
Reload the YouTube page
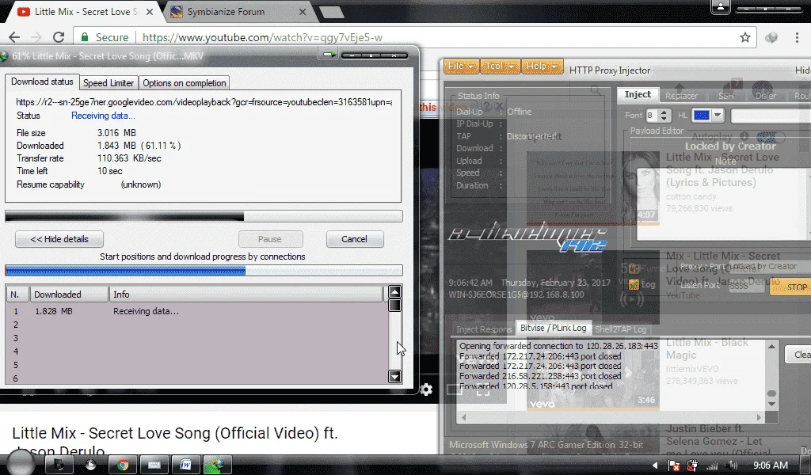(x=59, y=37)
